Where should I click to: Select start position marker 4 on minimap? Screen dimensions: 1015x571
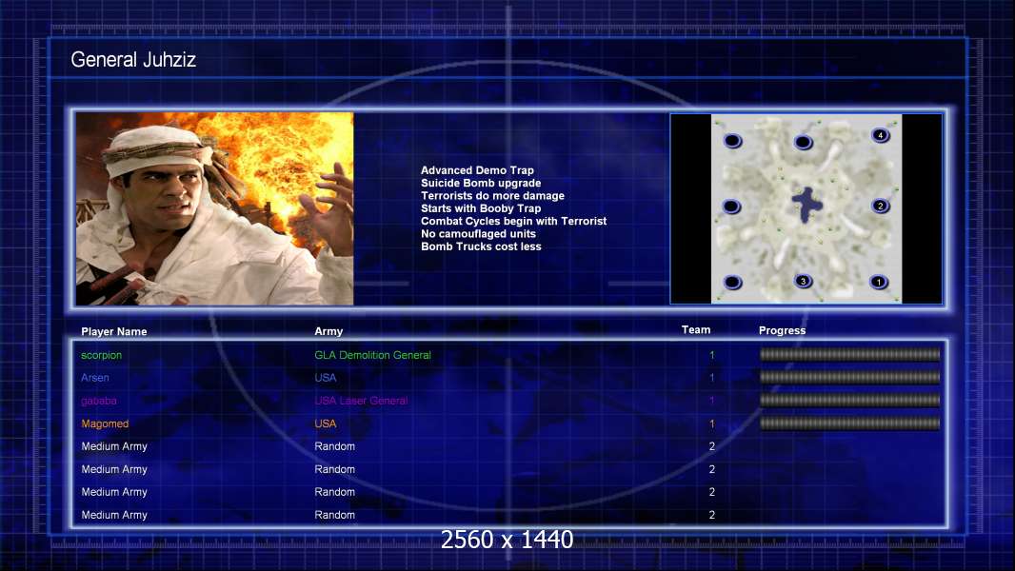click(x=880, y=136)
